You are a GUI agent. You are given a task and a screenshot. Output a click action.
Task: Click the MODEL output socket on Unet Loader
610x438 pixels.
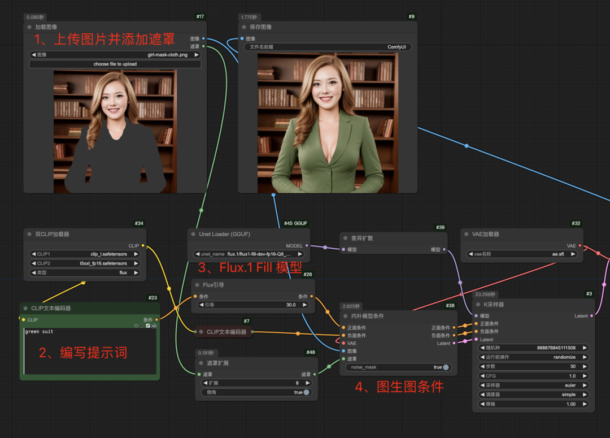[307, 246]
